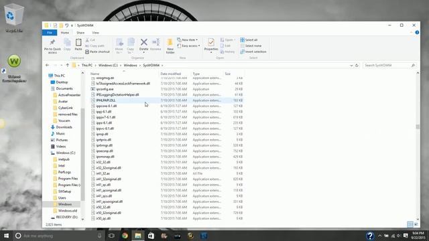
Task: Sort files by Date modified column header
Action: point(171,74)
